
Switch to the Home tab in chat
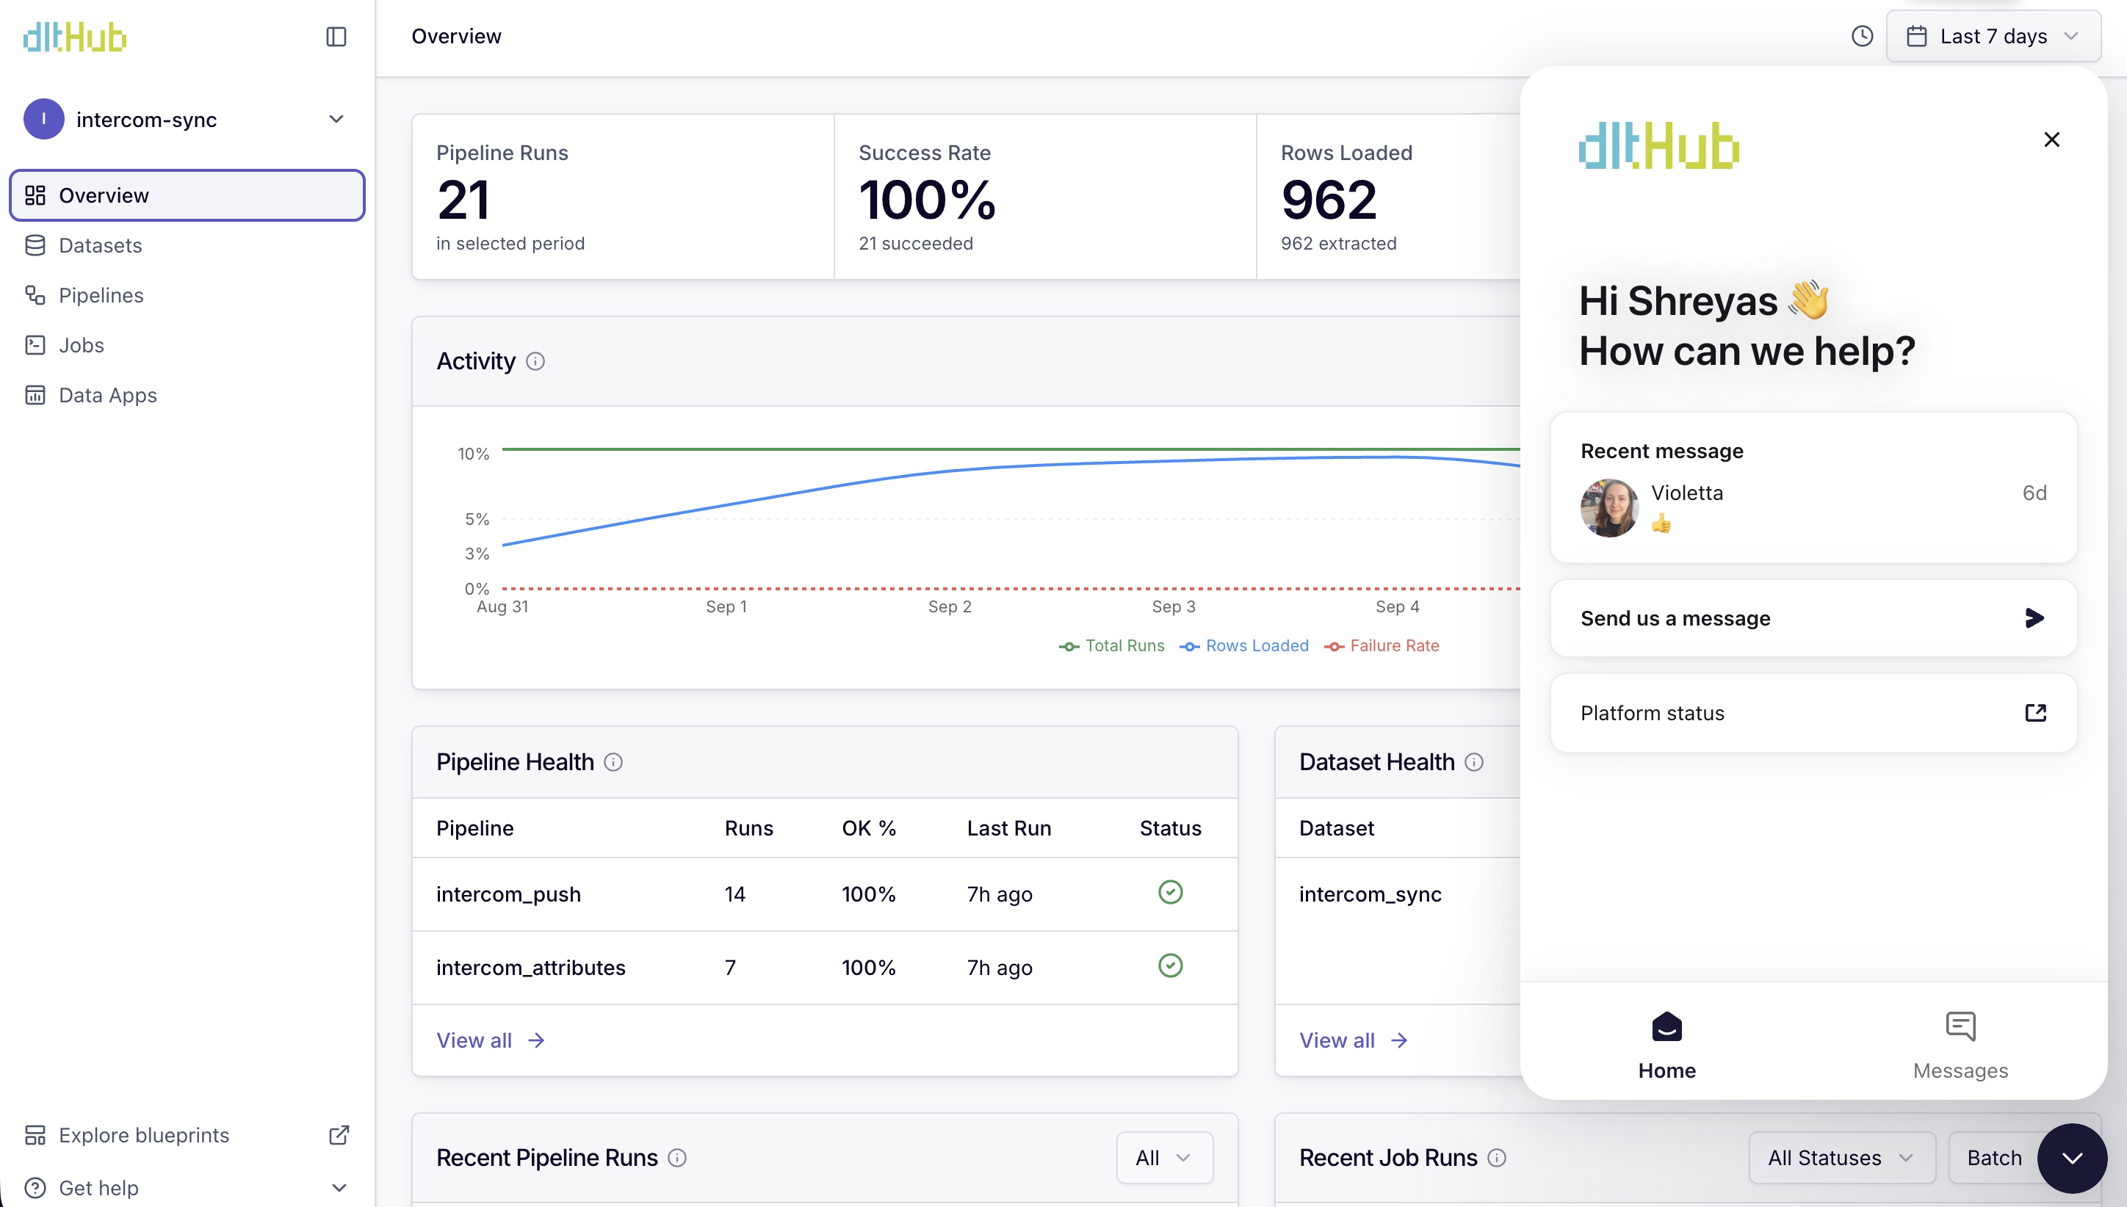pyautogui.click(x=1666, y=1045)
